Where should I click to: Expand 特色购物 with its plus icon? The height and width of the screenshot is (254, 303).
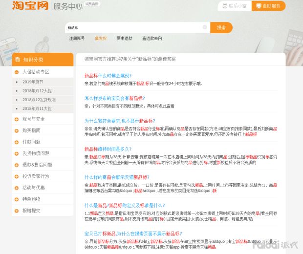17,199
